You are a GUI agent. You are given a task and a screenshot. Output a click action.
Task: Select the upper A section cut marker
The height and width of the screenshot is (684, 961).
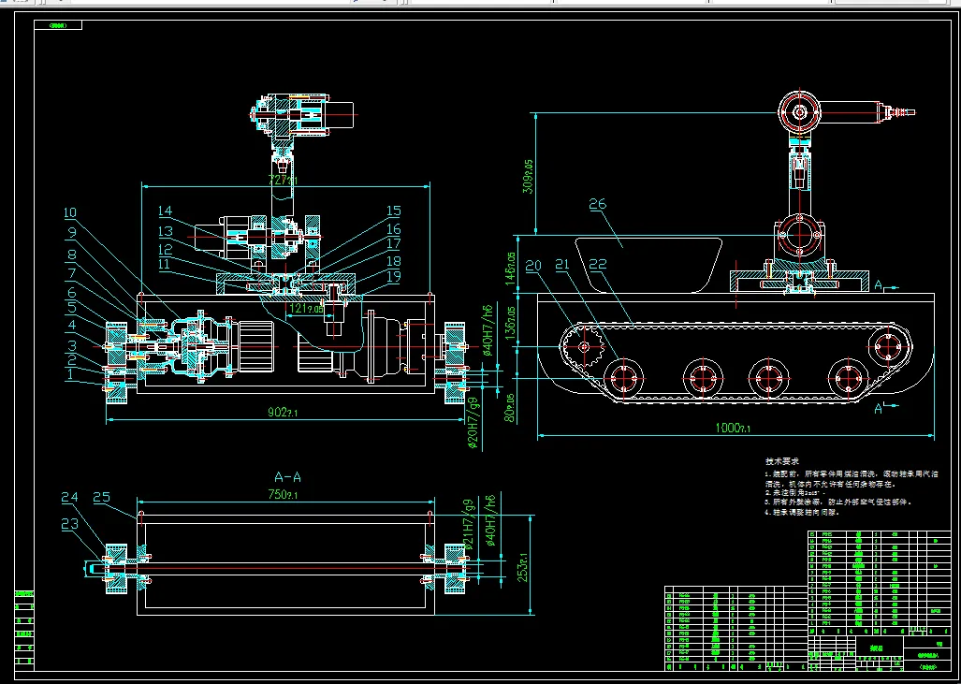click(x=879, y=284)
